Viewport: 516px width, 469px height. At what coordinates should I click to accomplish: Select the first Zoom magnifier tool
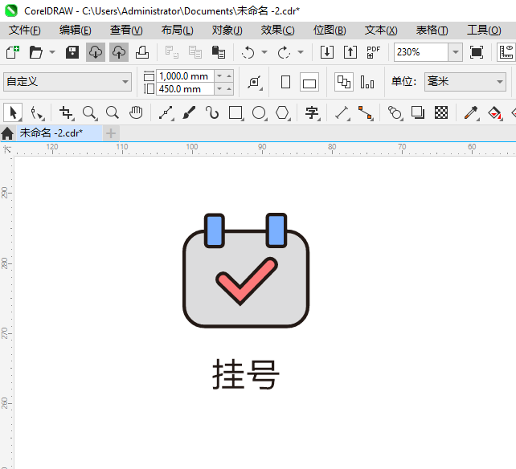89,112
